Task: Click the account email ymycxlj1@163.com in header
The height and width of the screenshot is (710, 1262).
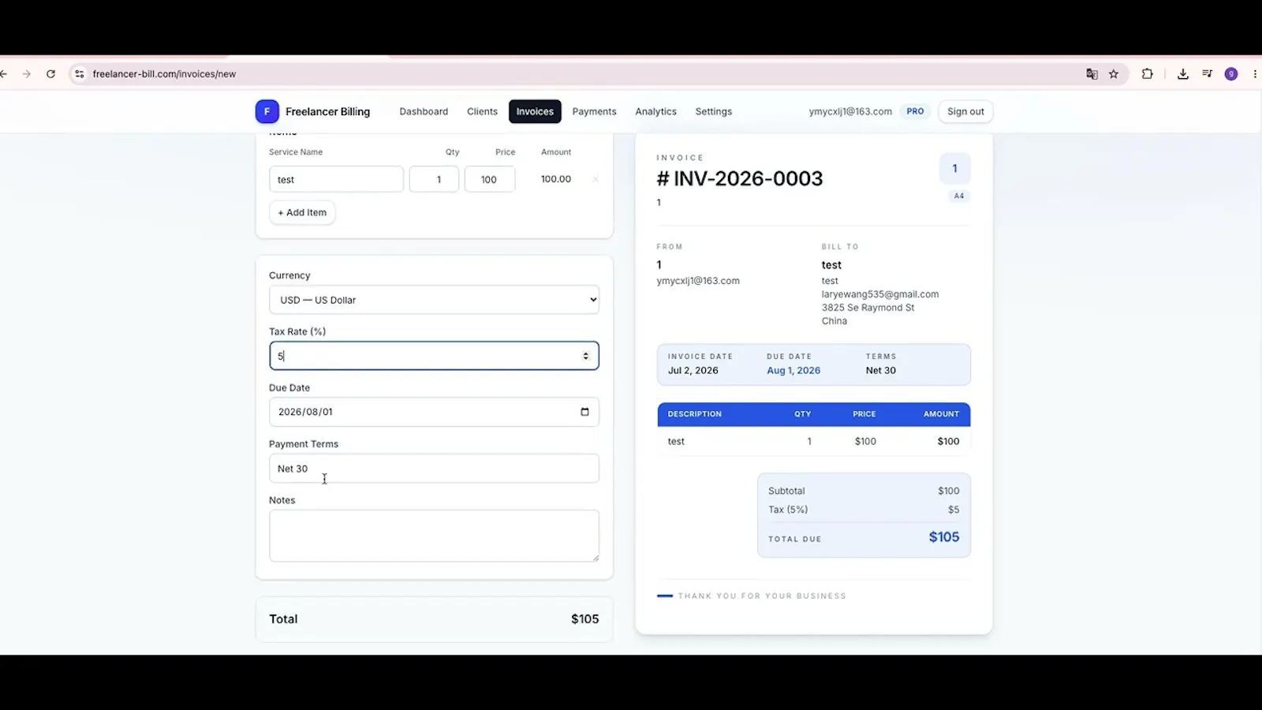Action: [850, 111]
